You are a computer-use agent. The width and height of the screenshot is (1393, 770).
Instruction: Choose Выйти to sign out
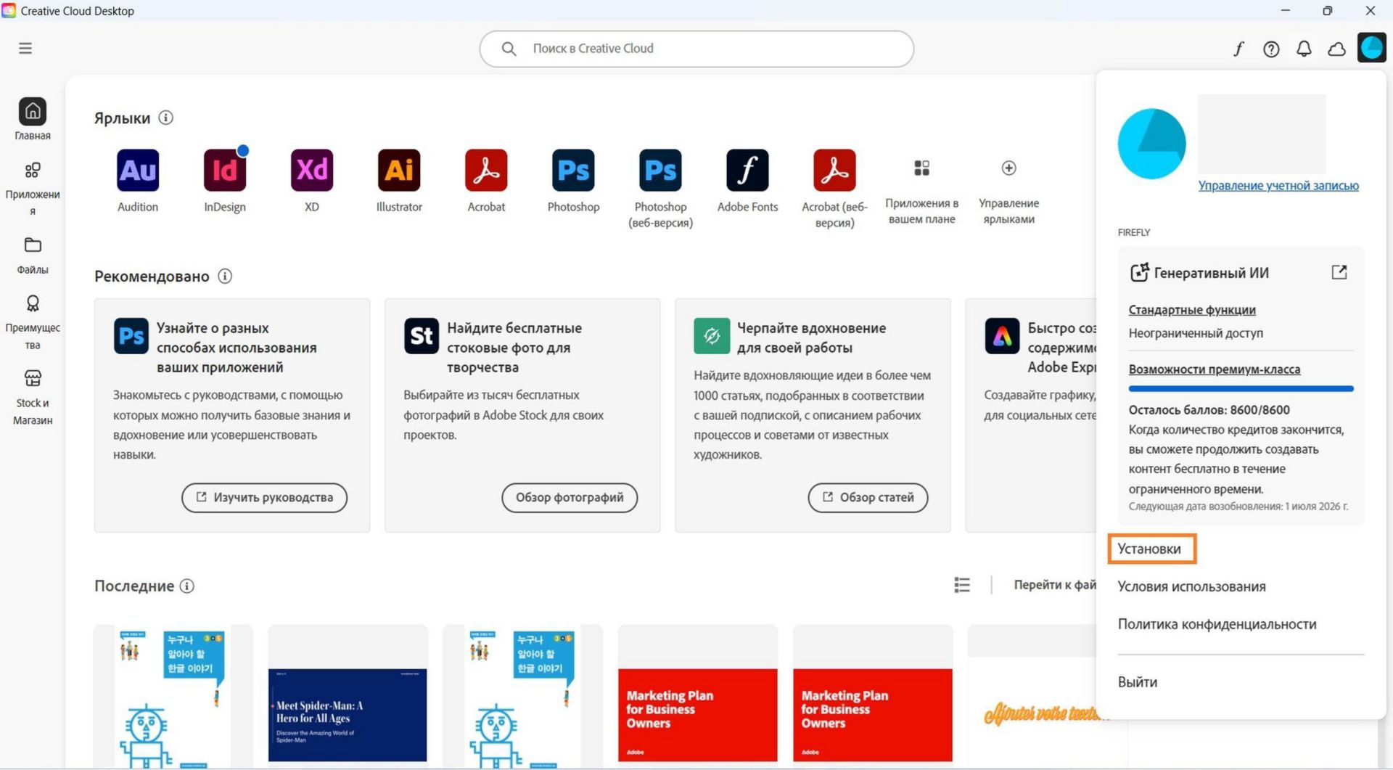pos(1138,682)
